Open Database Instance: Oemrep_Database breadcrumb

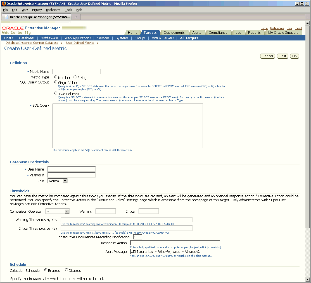coord(32,43)
